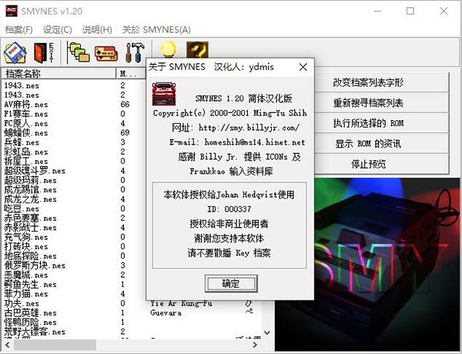Select 成龙之龙.nes in file list
This screenshot has width=462, height=354.
[30, 199]
